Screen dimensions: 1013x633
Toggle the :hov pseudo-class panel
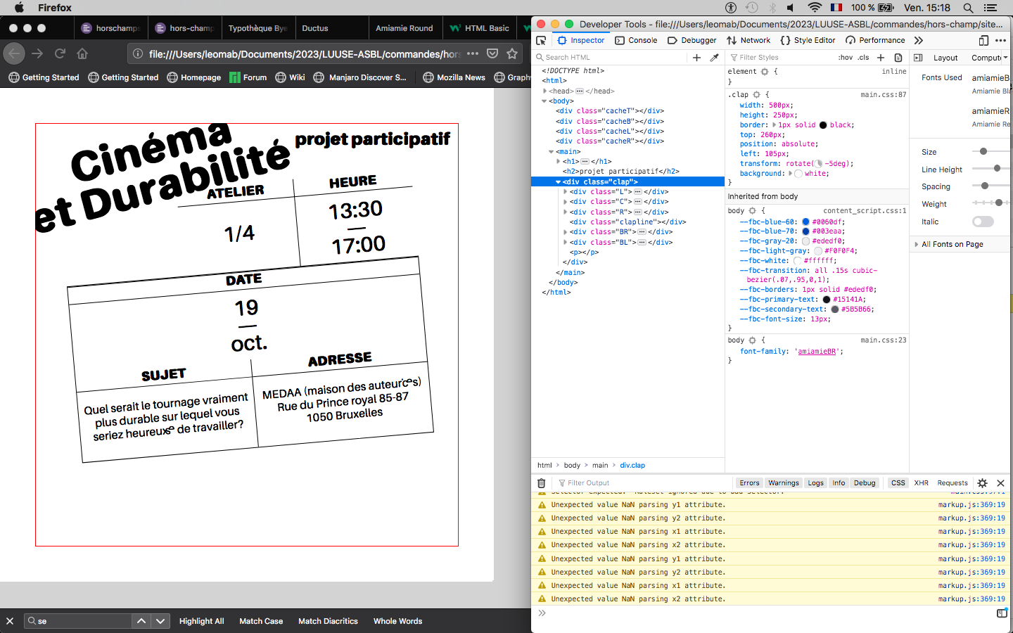[845, 58]
